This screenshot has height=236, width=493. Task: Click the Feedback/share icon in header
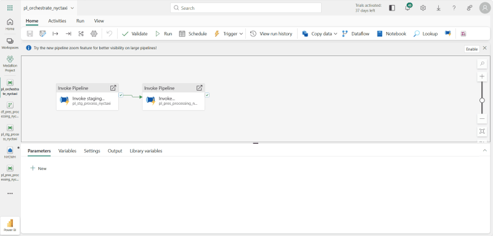470,8
